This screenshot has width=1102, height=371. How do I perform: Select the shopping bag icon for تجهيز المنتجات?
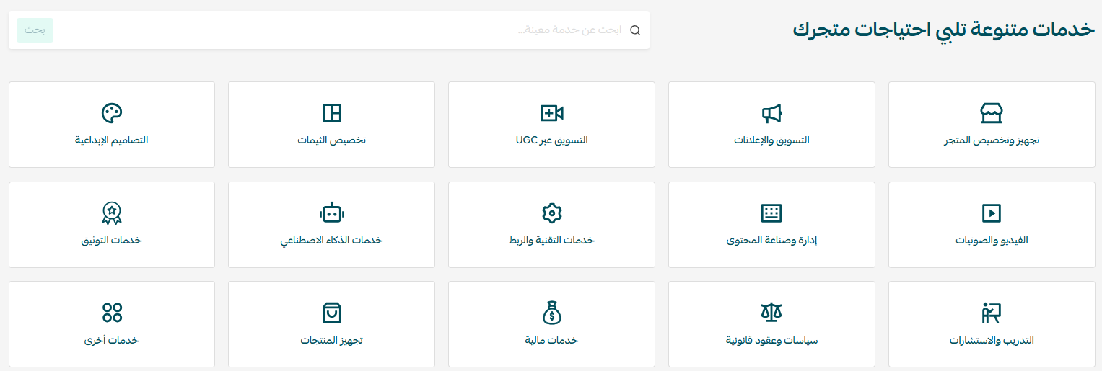(x=331, y=313)
